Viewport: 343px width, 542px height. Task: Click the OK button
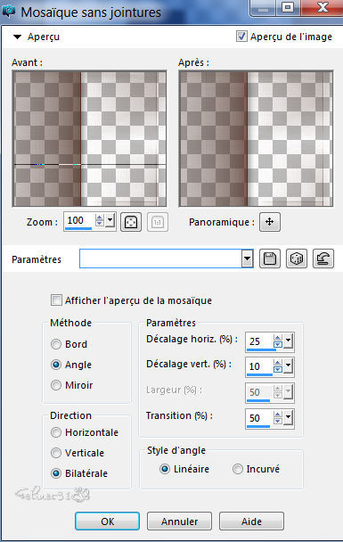(x=108, y=521)
